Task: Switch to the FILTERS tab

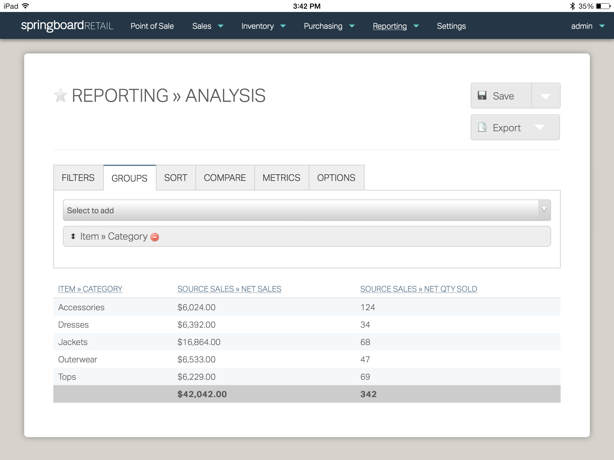Action: click(x=78, y=178)
